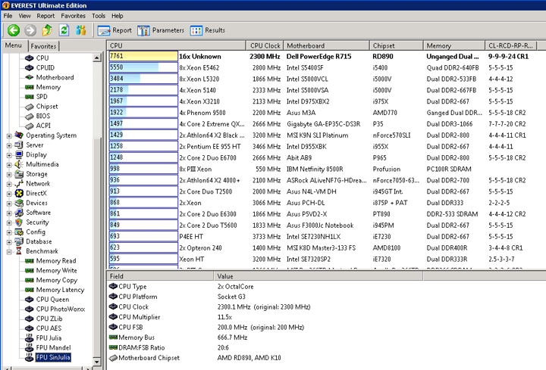Collapse the Benchmark tree node

(9, 252)
